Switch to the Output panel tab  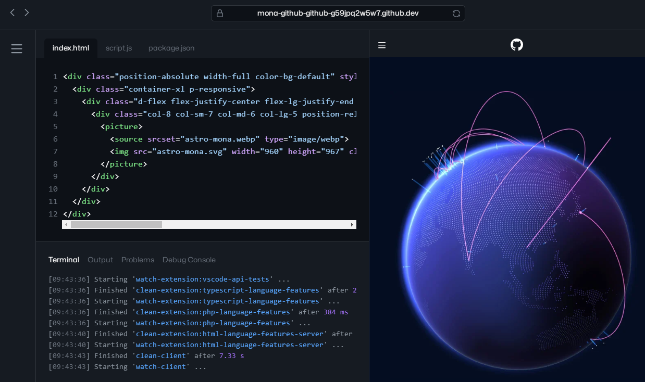click(100, 260)
